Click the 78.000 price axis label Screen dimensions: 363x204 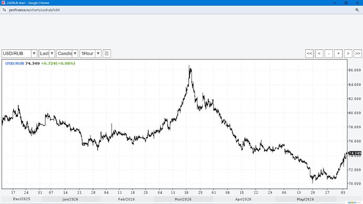[x=355, y=127]
